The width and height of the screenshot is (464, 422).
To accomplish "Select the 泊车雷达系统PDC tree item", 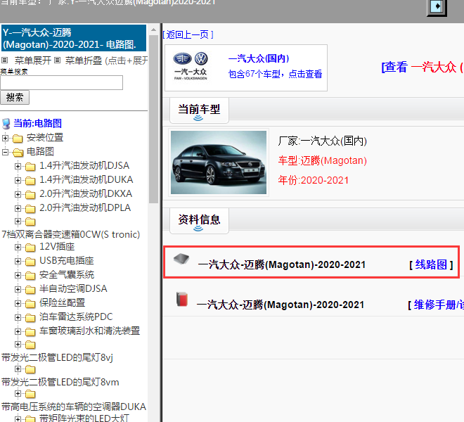I will (76, 317).
